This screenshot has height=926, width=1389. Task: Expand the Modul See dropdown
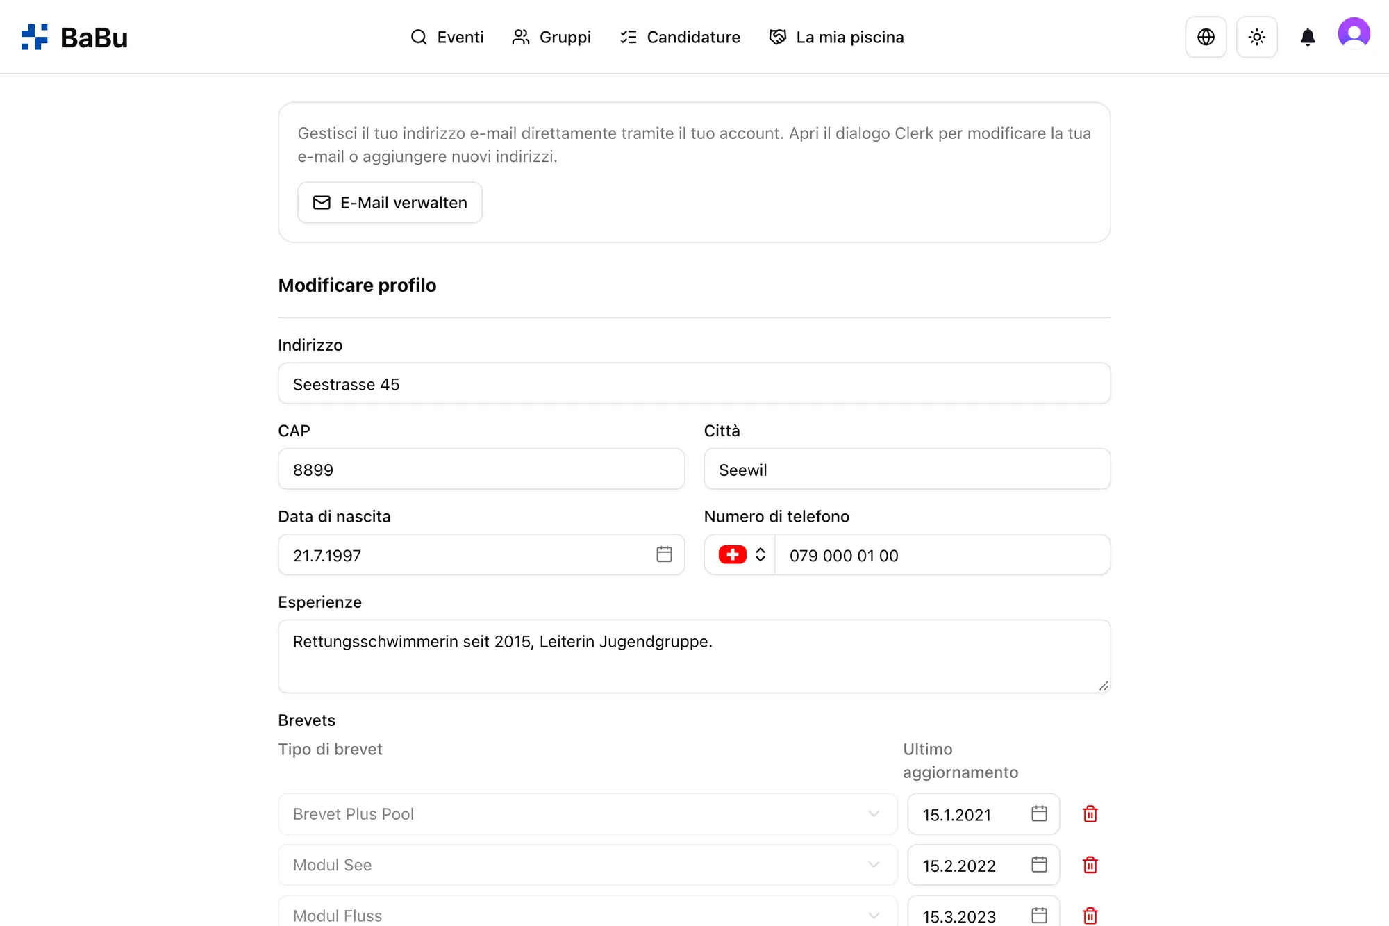pos(588,865)
